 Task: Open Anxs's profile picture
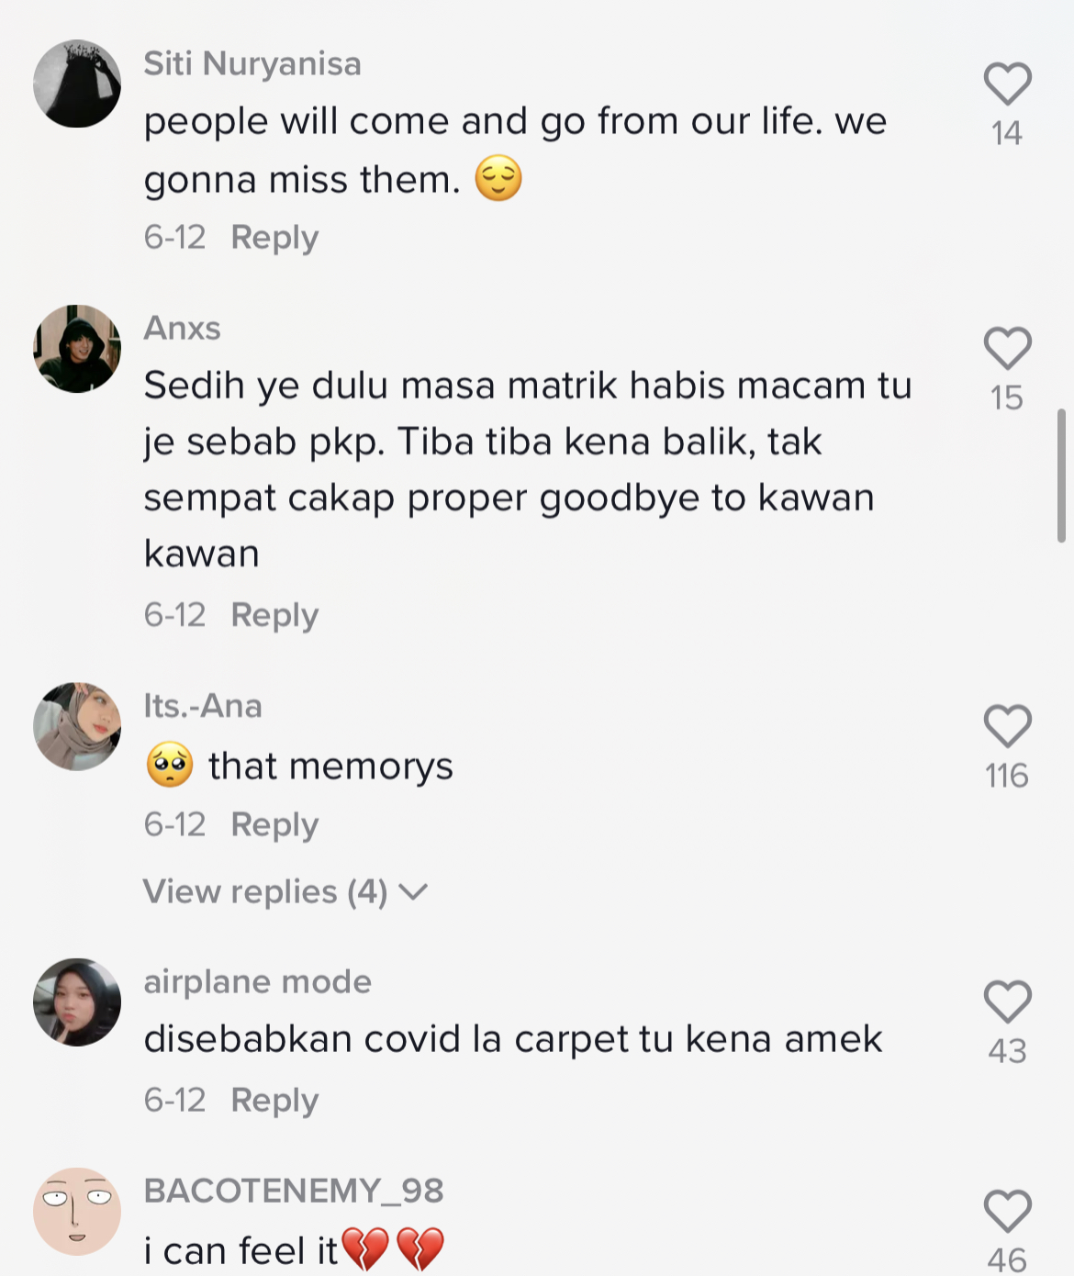click(77, 349)
